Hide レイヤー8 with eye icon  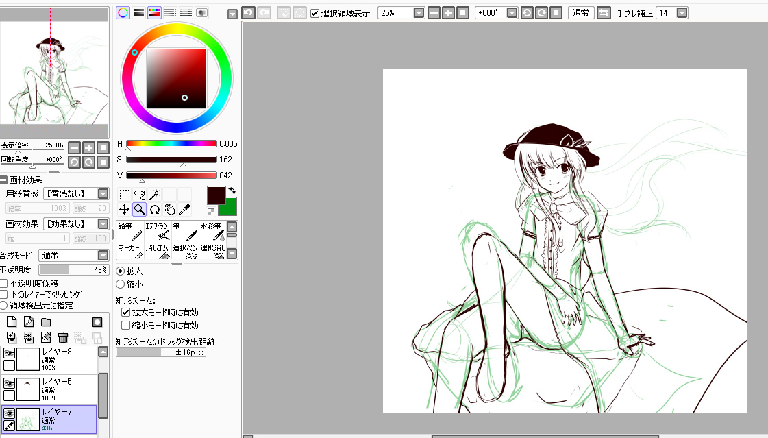pyautogui.click(x=9, y=353)
